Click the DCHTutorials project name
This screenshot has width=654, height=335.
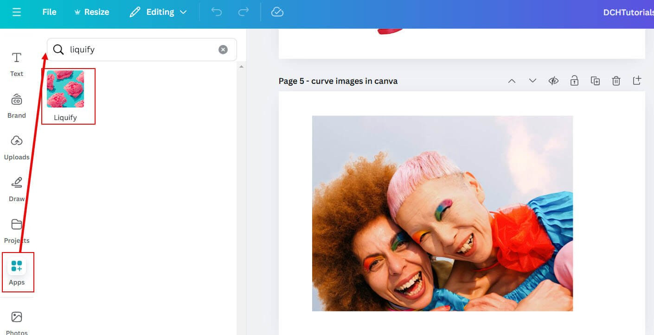click(x=628, y=13)
